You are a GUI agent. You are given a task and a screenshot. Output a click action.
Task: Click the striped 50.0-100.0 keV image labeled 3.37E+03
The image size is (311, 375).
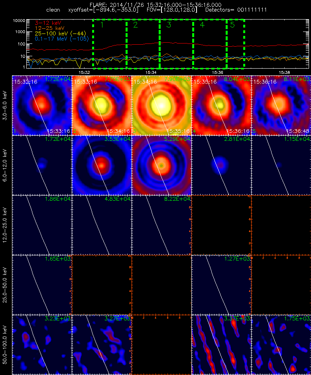point(221,345)
